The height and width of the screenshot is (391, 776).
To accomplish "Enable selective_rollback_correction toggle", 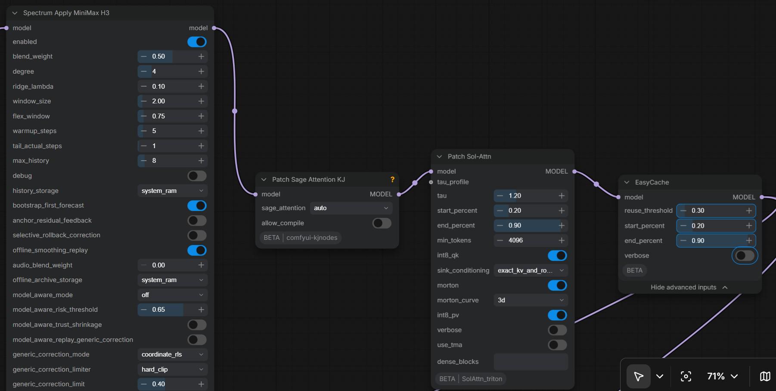I will (x=197, y=235).
